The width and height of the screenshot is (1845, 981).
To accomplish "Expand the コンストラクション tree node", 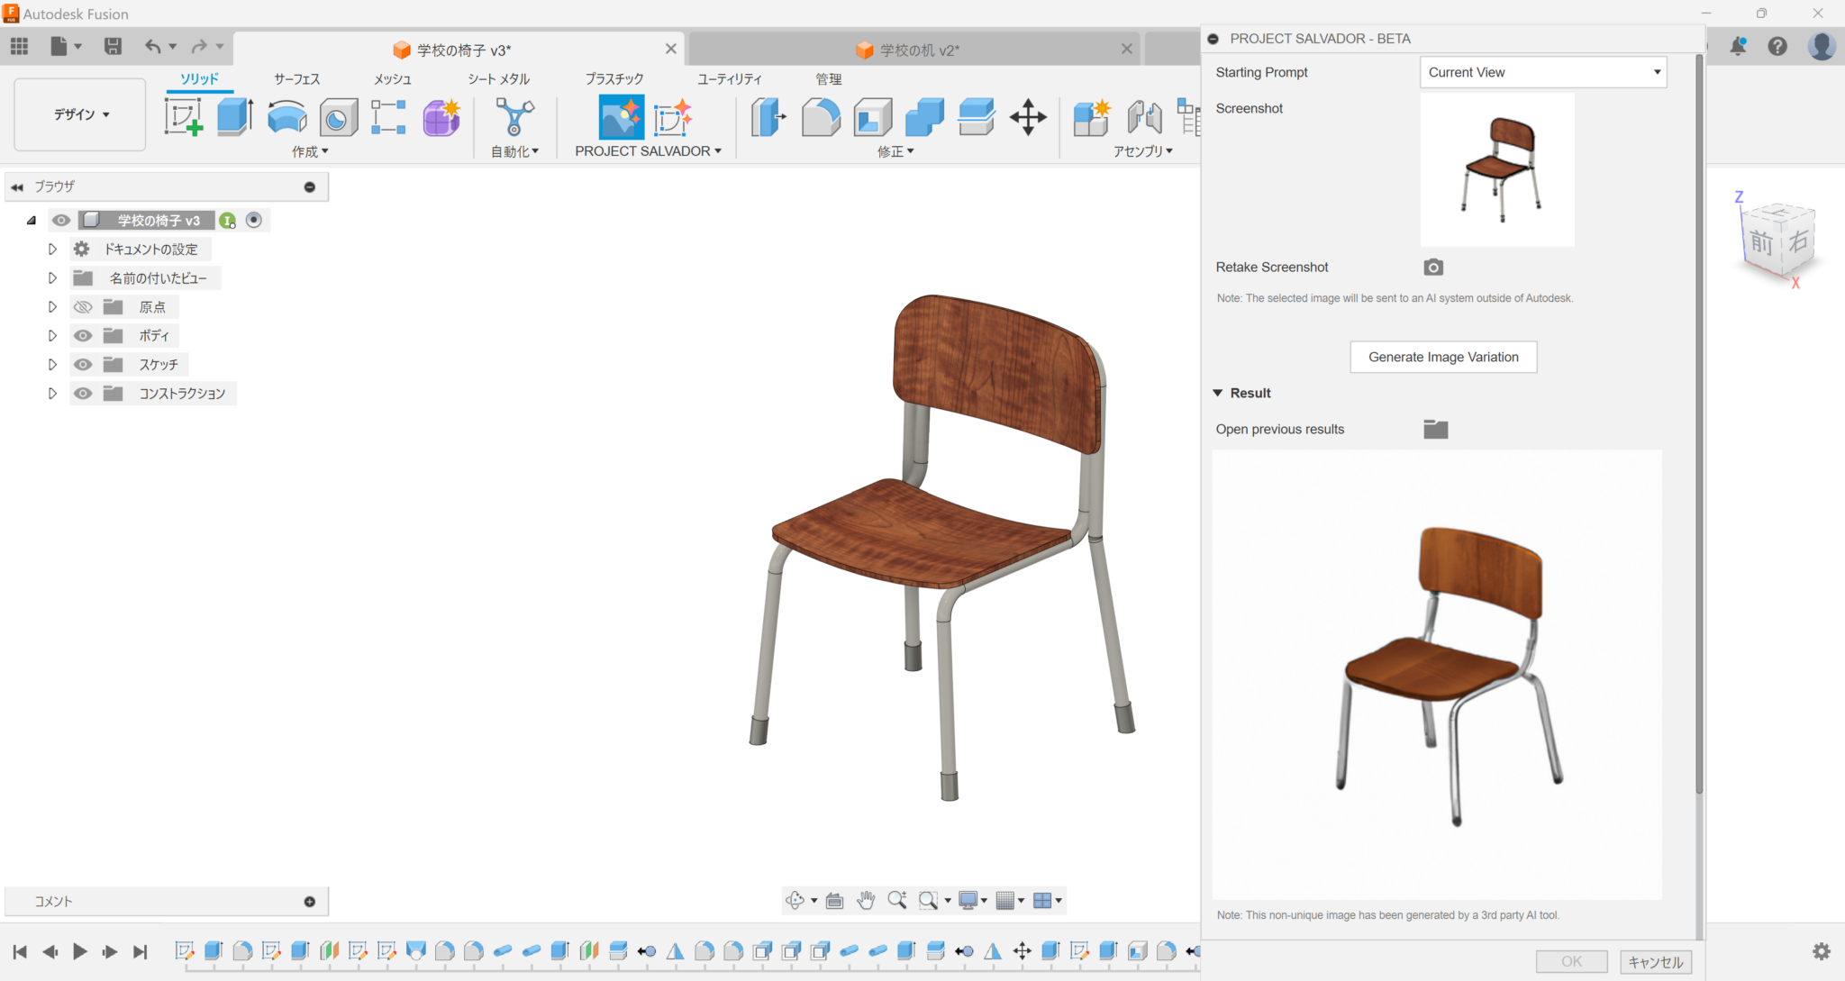I will click(x=52, y=393).
